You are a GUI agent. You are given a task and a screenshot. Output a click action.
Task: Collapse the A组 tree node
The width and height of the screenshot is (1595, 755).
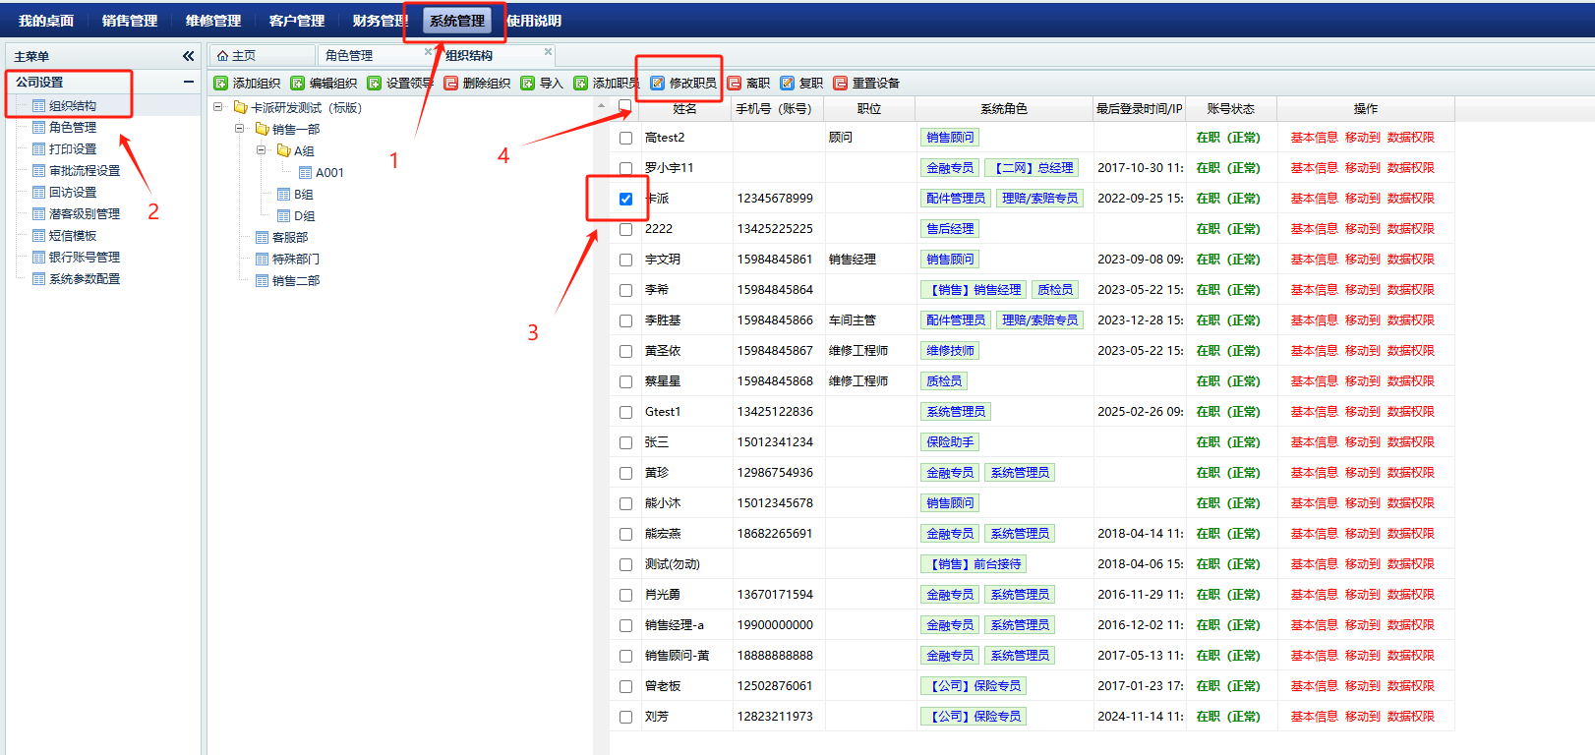click(x=261, y=150)
